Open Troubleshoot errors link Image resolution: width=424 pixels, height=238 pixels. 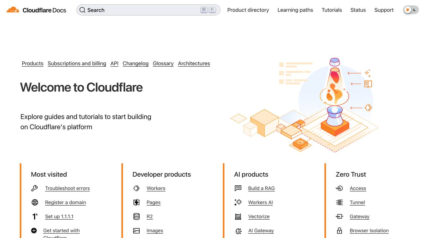pyautogui.click(x=67, y=188)
